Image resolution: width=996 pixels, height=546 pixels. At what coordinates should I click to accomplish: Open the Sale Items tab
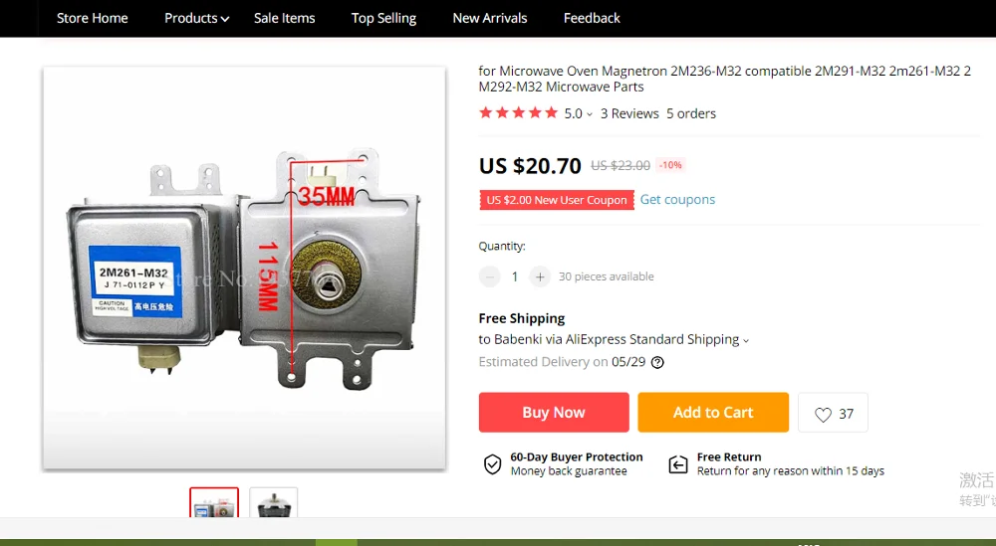click(x=284, y=18)
